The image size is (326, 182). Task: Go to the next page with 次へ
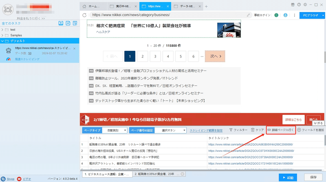point(215,56)
